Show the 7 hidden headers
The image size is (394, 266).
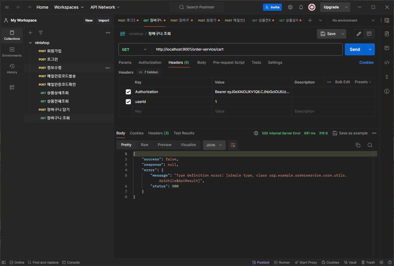(x=148, y=72)
